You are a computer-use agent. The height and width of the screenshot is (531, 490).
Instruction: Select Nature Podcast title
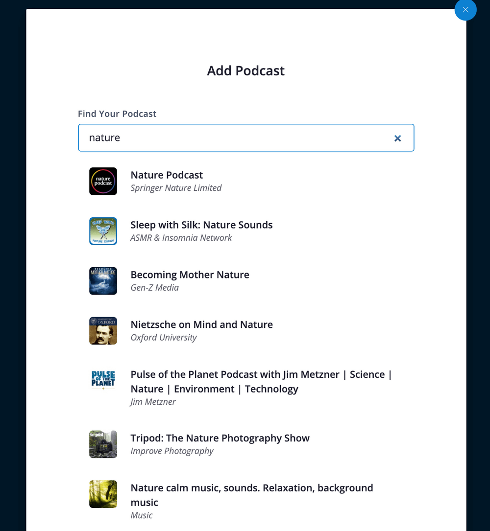click(167, 175)
